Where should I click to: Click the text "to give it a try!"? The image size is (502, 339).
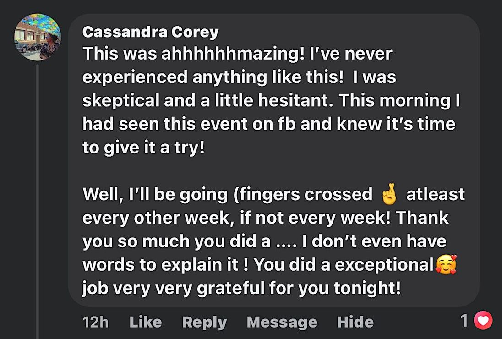click(143, 148)
